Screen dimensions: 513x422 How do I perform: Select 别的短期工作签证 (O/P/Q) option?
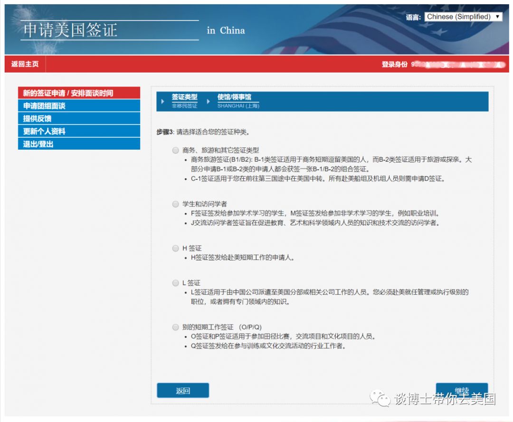(x=175, y=326)
